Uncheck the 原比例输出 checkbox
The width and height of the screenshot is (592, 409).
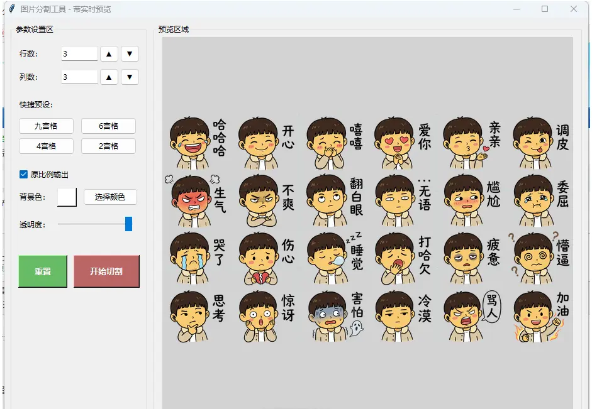(x=24, y=175)
